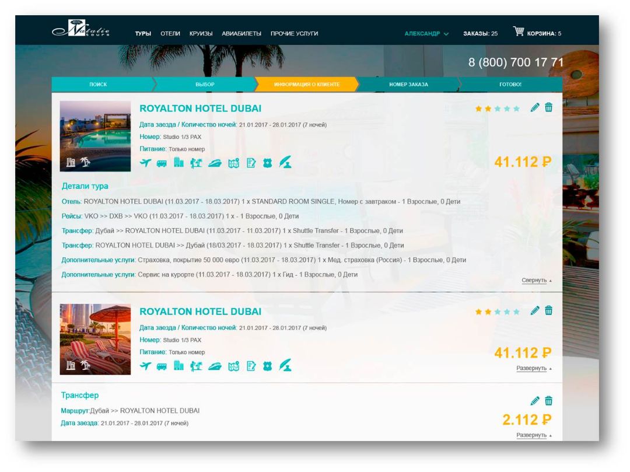Image resolution: width=630 pixels, height=472 pixels.
Task: Click the map icon in second hotel card
Action: (x=233, y=366)
